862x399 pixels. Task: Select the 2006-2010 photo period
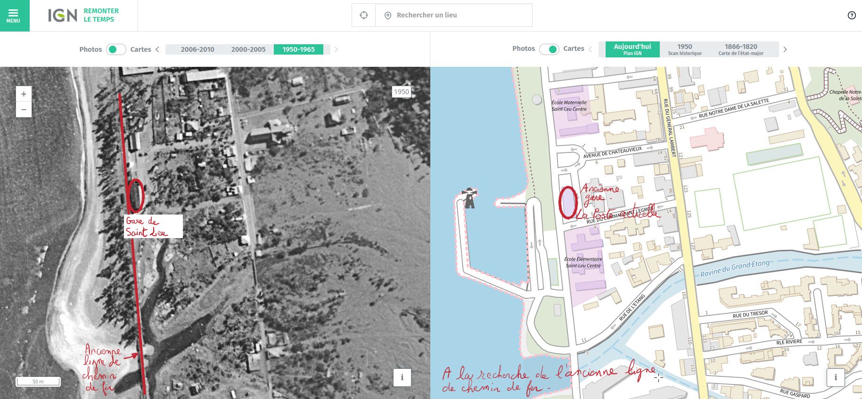pyautogui.click(x=197, y=49)
